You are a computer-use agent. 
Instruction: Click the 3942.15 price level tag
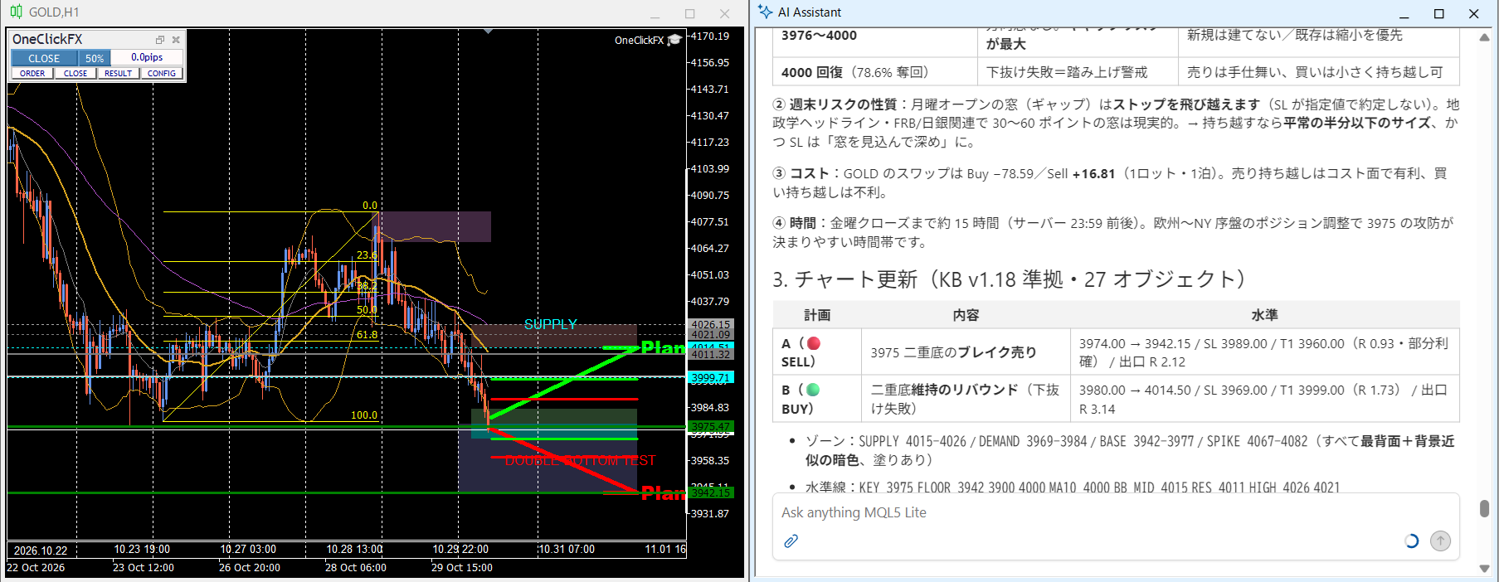click(711, 493)
